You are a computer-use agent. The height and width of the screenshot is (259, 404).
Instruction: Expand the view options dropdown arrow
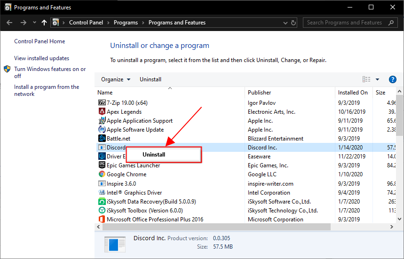point(377,79)
